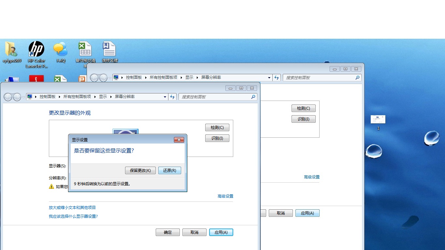This screenshot has height=250, width=445.
Task: Close the 显示设置 dialog
Action: (x=179, y=140)
